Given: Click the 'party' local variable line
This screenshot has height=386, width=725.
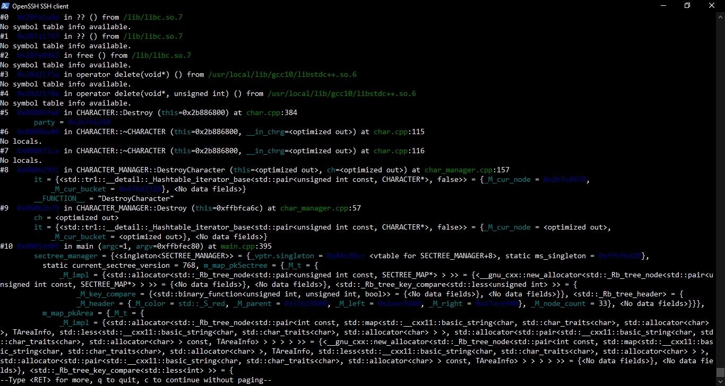Looking at the screenshot, I should pos(45,122).
